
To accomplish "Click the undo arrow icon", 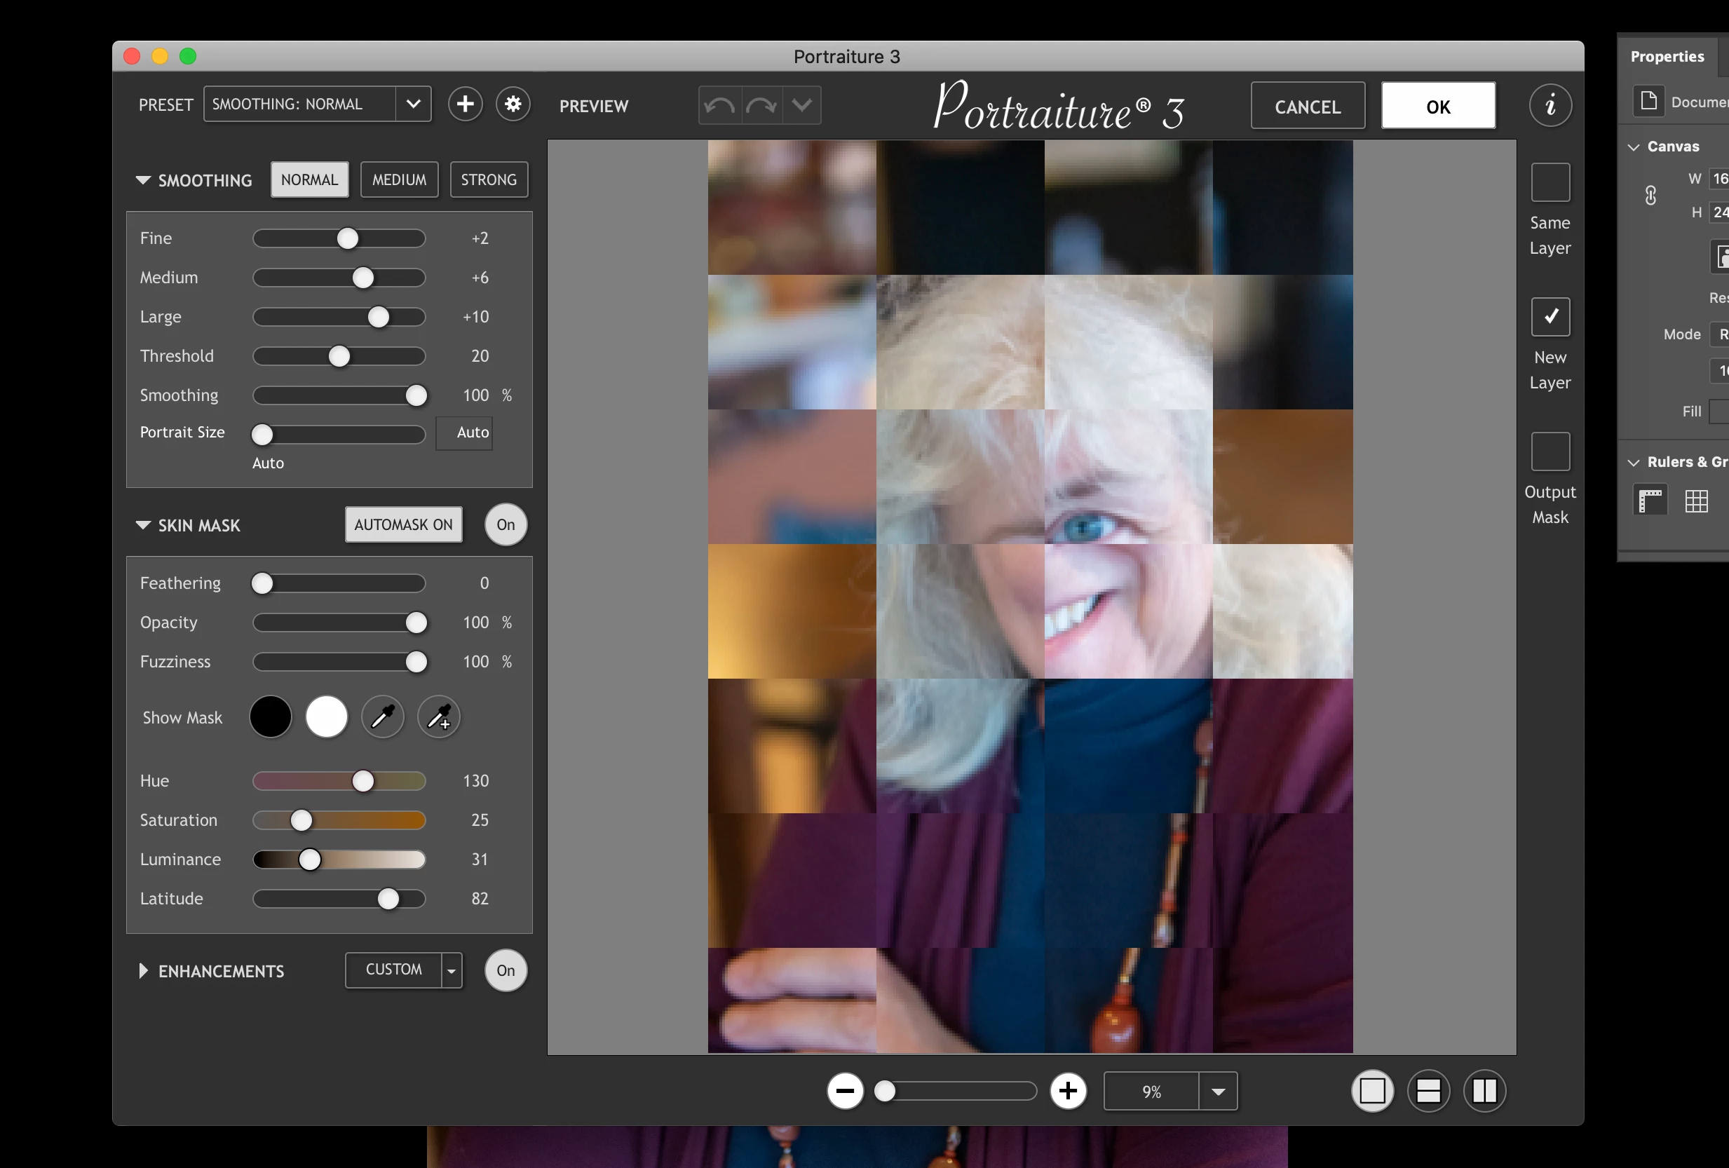I will 719,106.
